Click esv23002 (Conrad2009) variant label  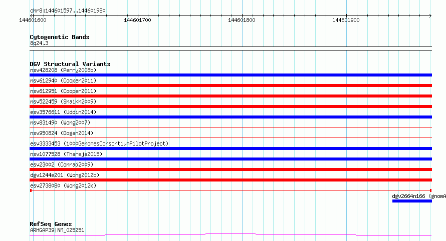coord(62,164)
